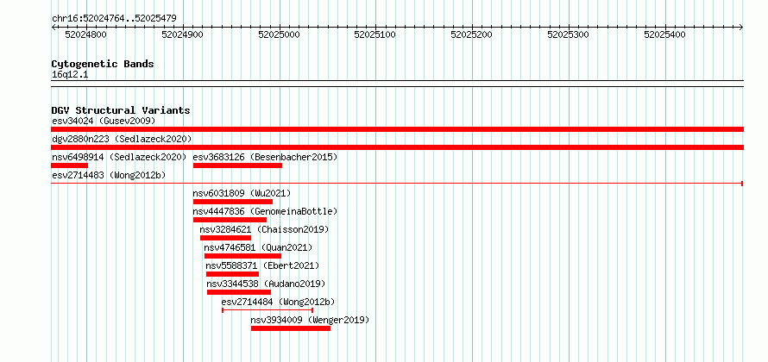Screen dimensions: 768x362
Task: Click the nsv3934009 (Wenger2019) label
Action: point(310,320)
